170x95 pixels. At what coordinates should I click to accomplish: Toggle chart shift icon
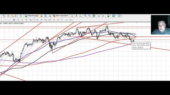click(103, 16)
